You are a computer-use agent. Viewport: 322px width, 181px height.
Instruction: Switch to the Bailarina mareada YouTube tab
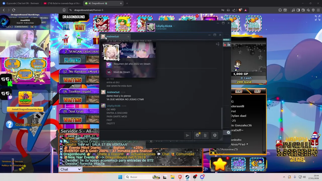pyautogui.click(x=62, y=3)
